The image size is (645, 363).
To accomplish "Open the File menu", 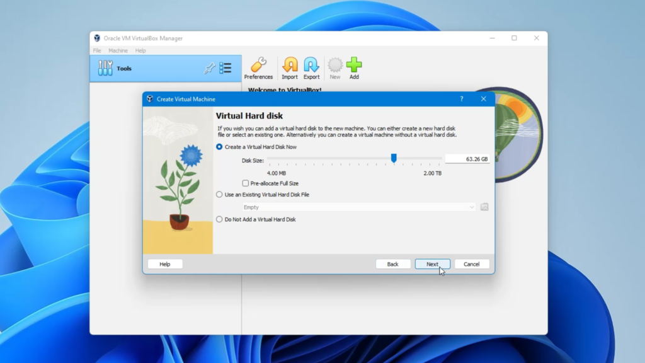I will [x=97, y=50].
